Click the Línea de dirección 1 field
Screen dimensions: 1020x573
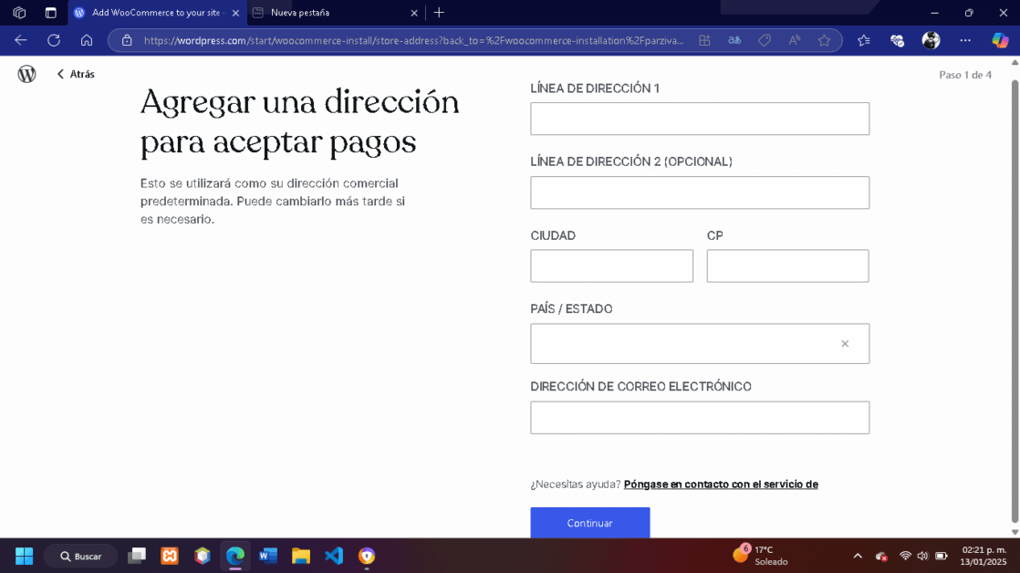(700, 119)
